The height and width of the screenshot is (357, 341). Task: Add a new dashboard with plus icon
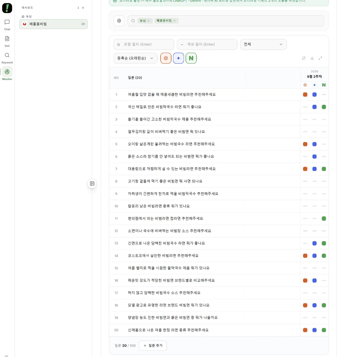click(83, 8)
